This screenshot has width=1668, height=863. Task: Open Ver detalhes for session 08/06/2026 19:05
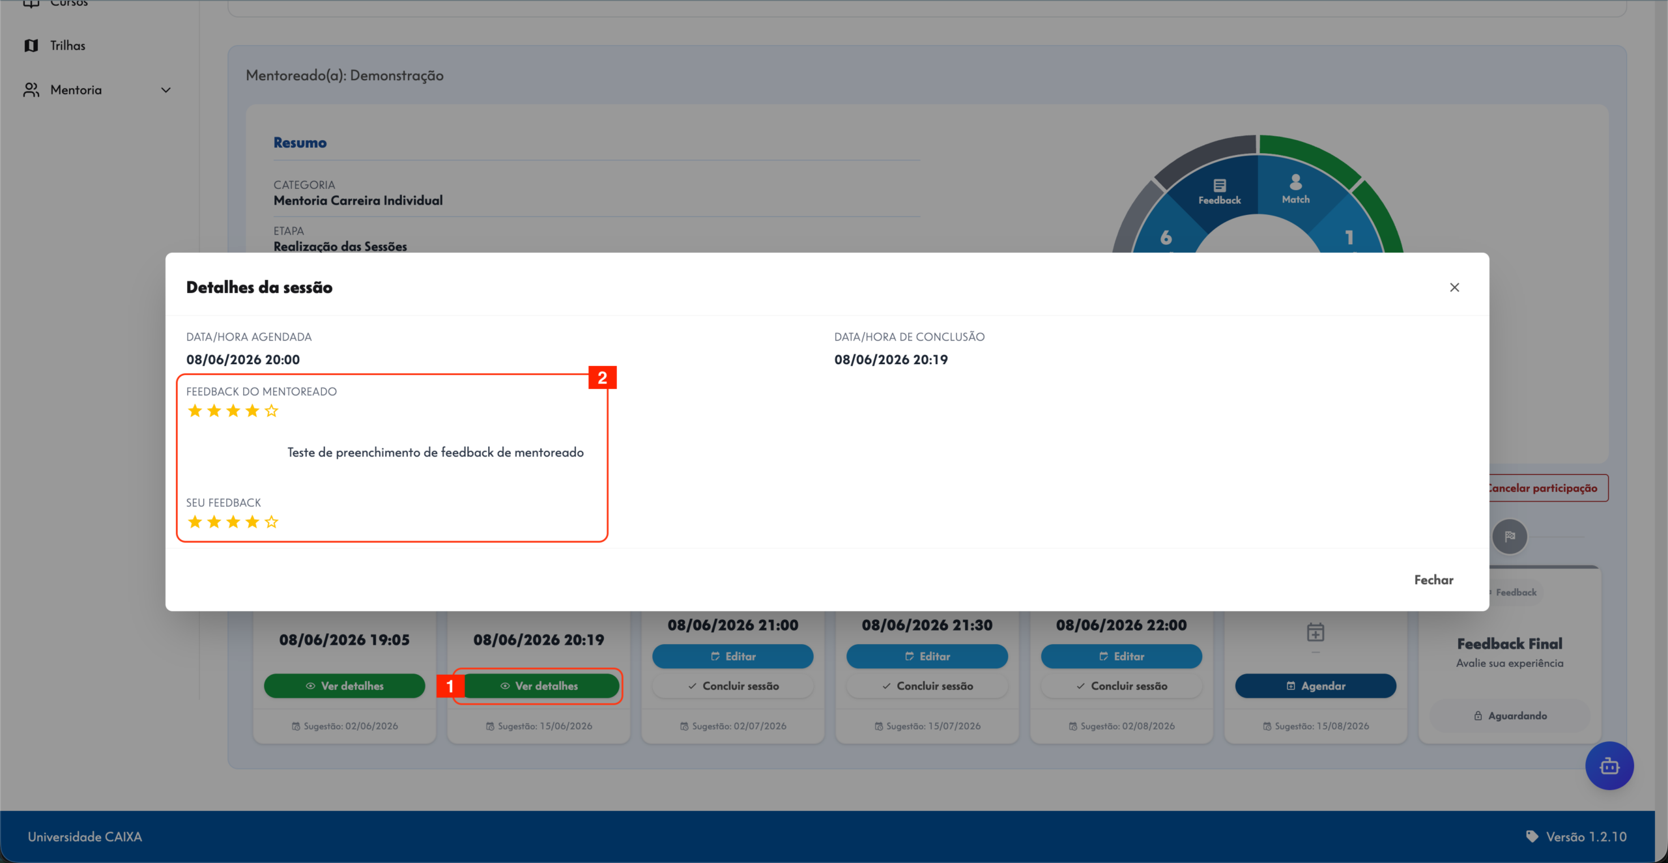(x=345, y=686)
